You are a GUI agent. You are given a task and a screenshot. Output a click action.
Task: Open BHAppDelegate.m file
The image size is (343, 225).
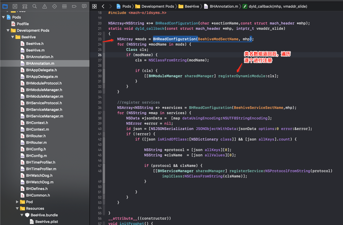[42, 77]
